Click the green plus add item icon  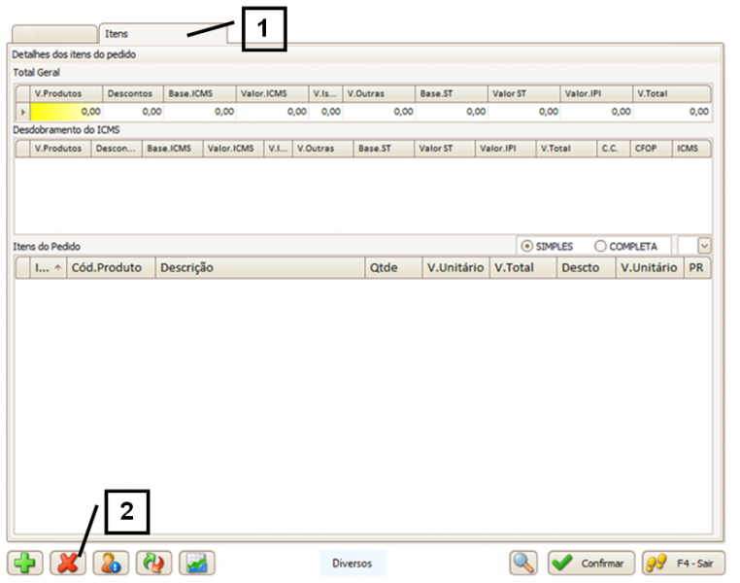point(25,563)
